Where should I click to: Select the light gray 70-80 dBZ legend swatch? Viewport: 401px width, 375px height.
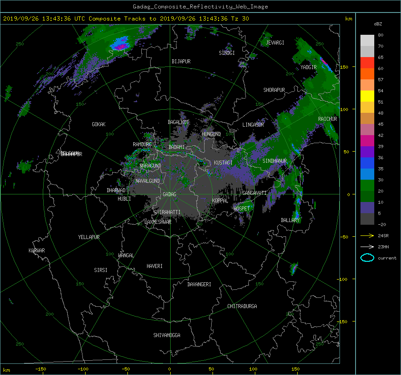[367, 41]
